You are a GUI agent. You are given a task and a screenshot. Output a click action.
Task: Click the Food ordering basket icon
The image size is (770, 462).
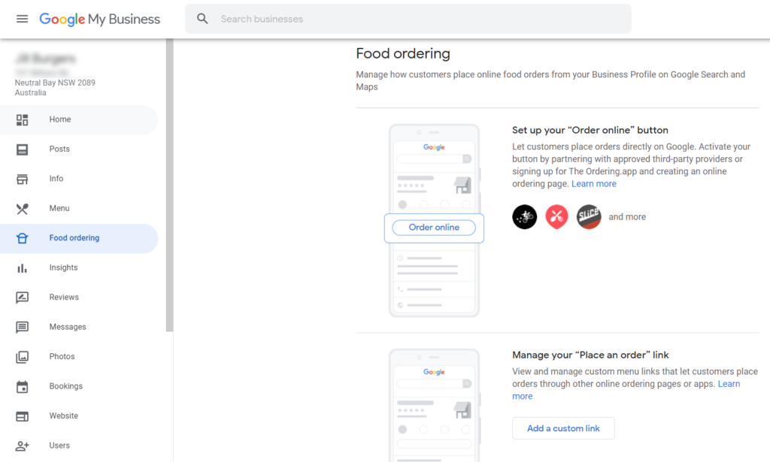pos(22,238)
